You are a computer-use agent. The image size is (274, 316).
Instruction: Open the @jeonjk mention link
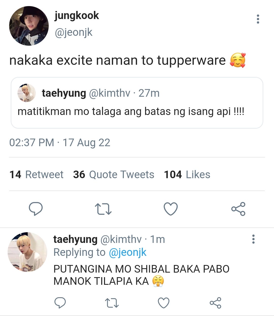point(128,252)
